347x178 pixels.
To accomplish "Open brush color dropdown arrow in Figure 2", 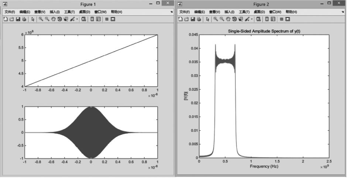I will (252, 19).
